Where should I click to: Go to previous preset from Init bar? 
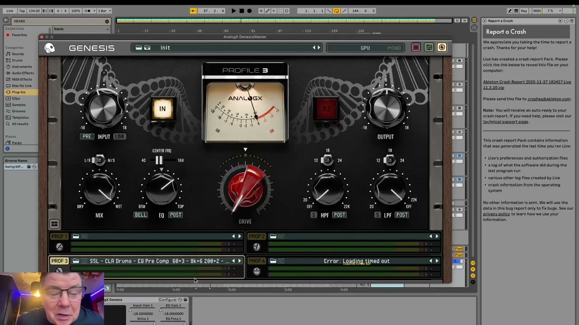(314, 47)
